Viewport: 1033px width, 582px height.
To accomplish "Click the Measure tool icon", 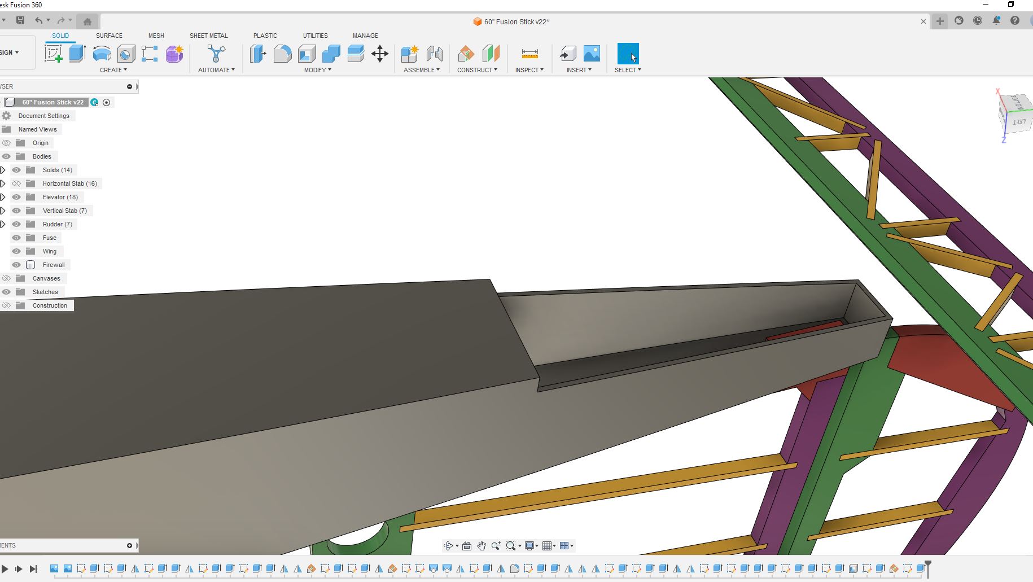I will coord(529,54).
